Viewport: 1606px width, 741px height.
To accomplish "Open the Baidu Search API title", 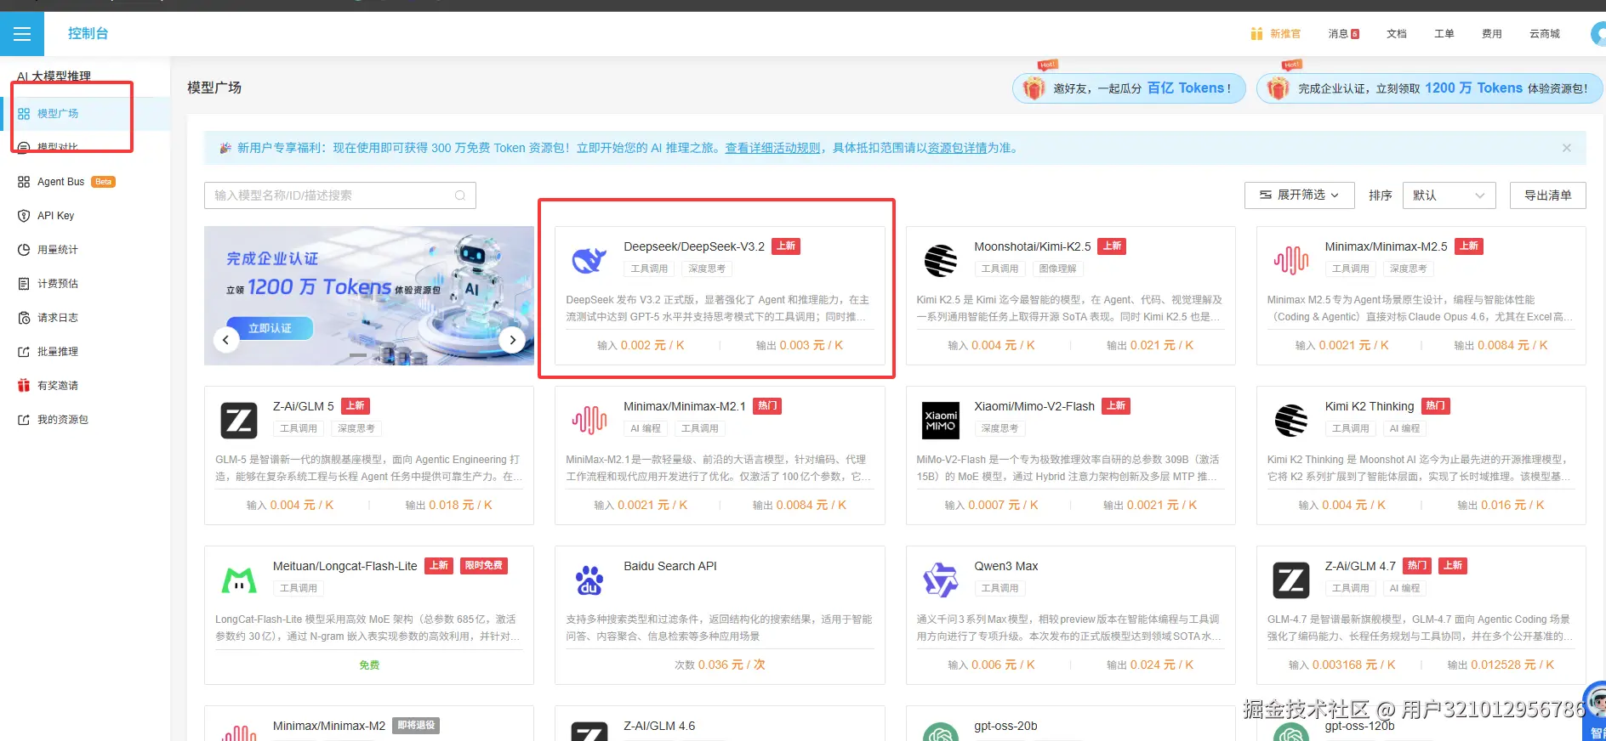I will click(x=670, y=566).
